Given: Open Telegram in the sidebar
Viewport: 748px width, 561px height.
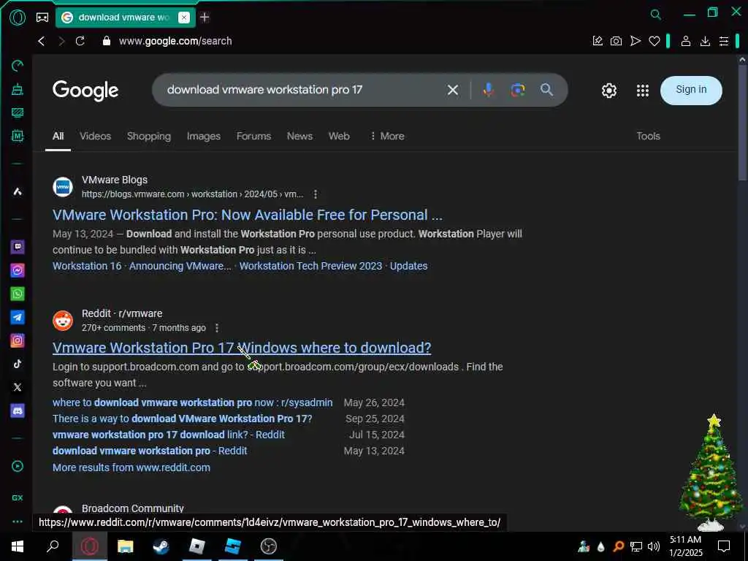Looking at the screenshot, I should 18,317.
